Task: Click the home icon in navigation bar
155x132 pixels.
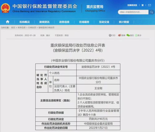Action: pos(7,22)
